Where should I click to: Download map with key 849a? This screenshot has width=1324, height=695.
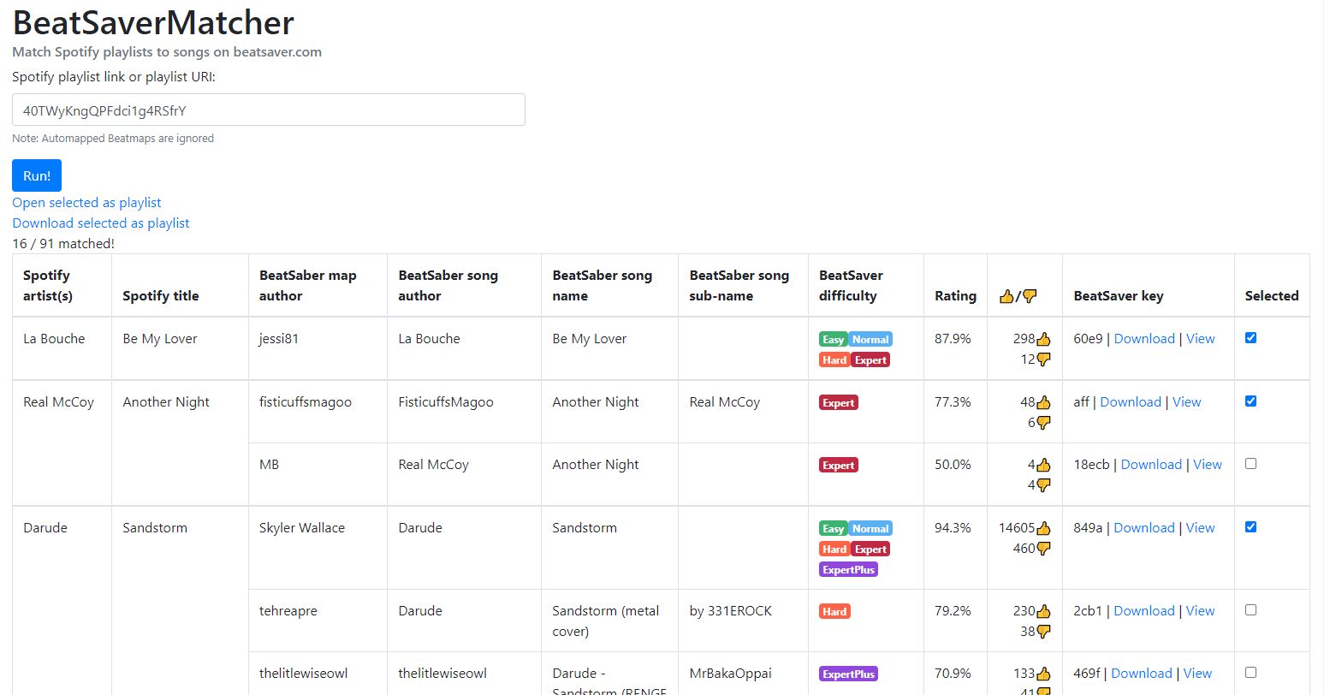click(1144, 527)
